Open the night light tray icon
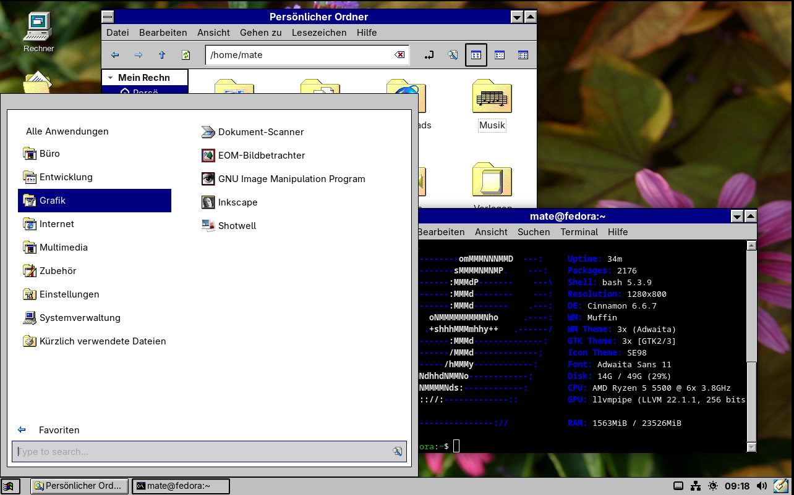This screenshot has width=794, height=495. 713,486
